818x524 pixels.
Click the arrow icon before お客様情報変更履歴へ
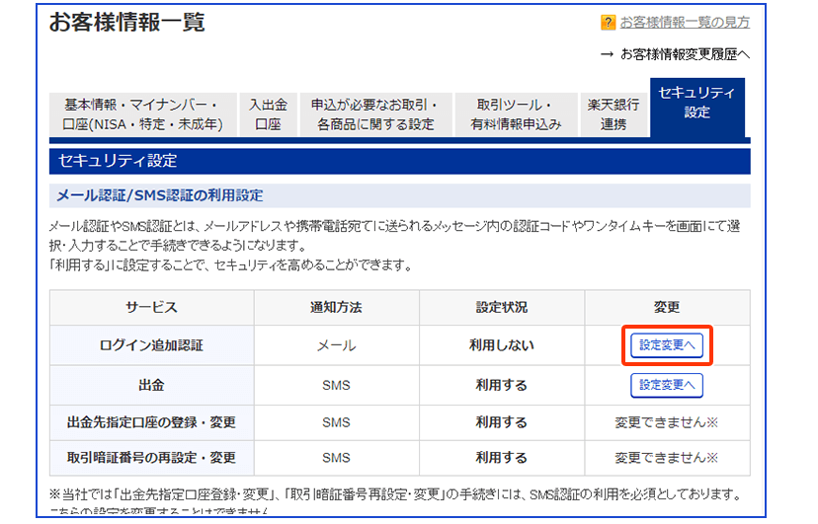click(x=607, y=53)
